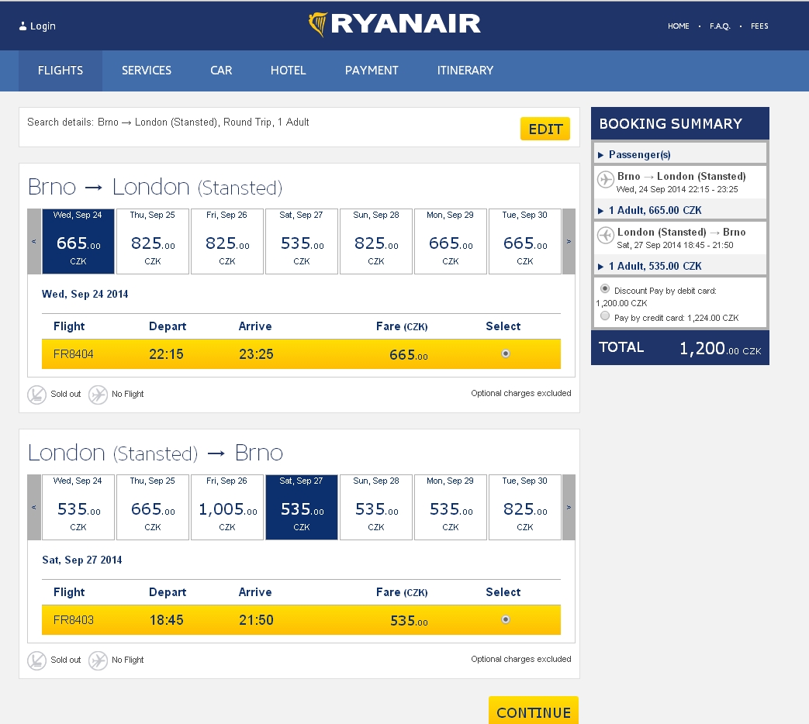
Task: Select outbound Sat, Sep 27 fare 535.00
Action: [x=302, y=241]
